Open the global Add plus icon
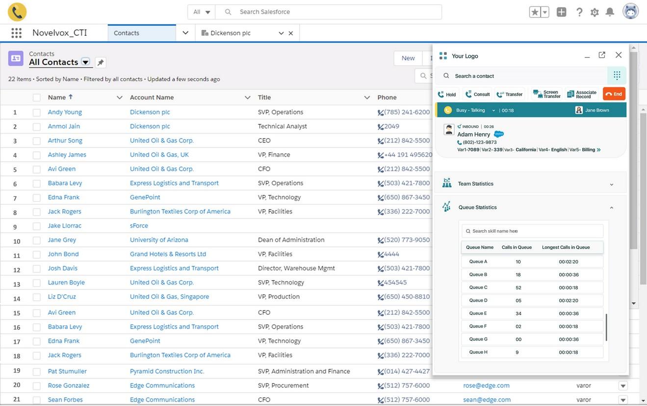The image size is (647, 406). click(x=562, y=12)
